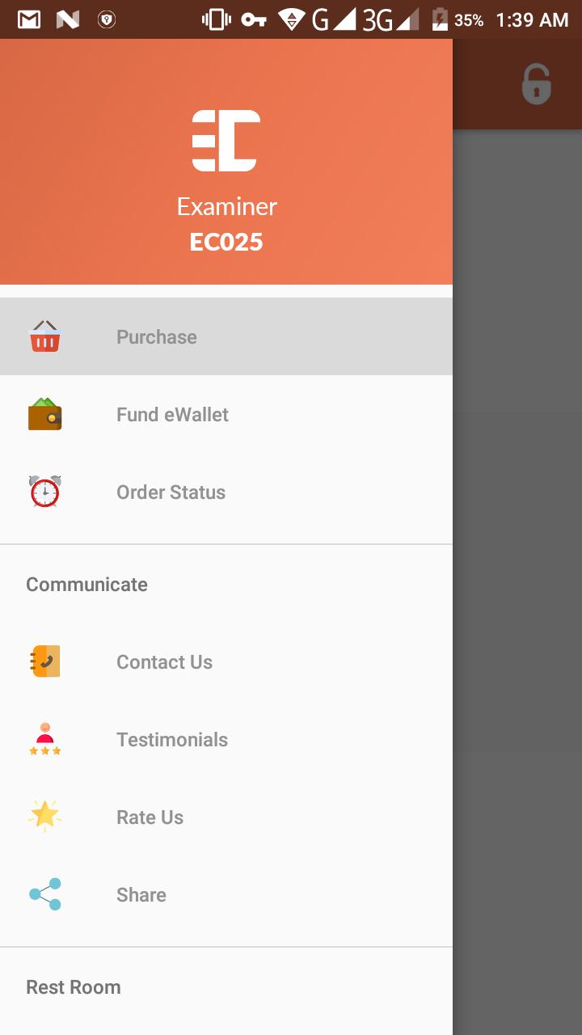Tap the yellow star Rate Us icon
582x1035 pixels.
tap(45, 815)
